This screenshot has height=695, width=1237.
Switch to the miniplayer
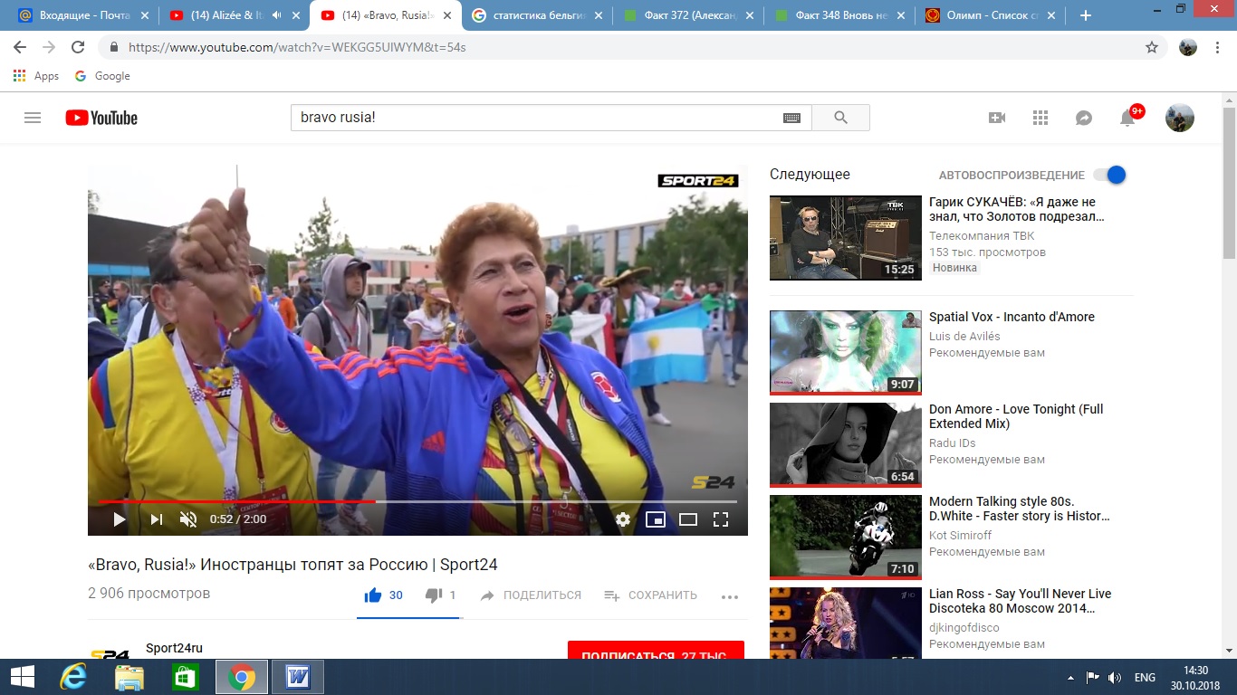[656, 519]
